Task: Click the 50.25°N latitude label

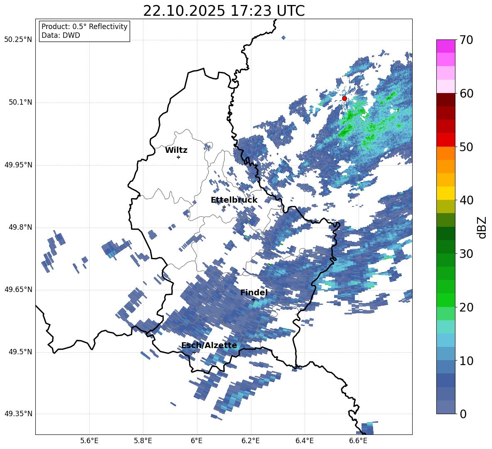Action: [x=18, y=40]
